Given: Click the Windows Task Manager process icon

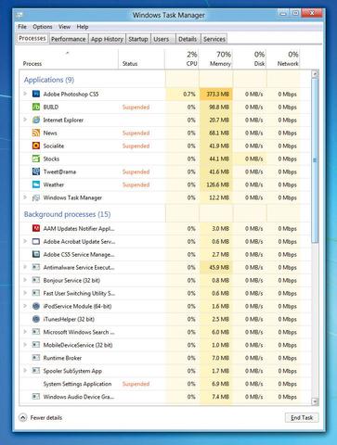Looking at the screenshot, I should [x=36, y=197].
